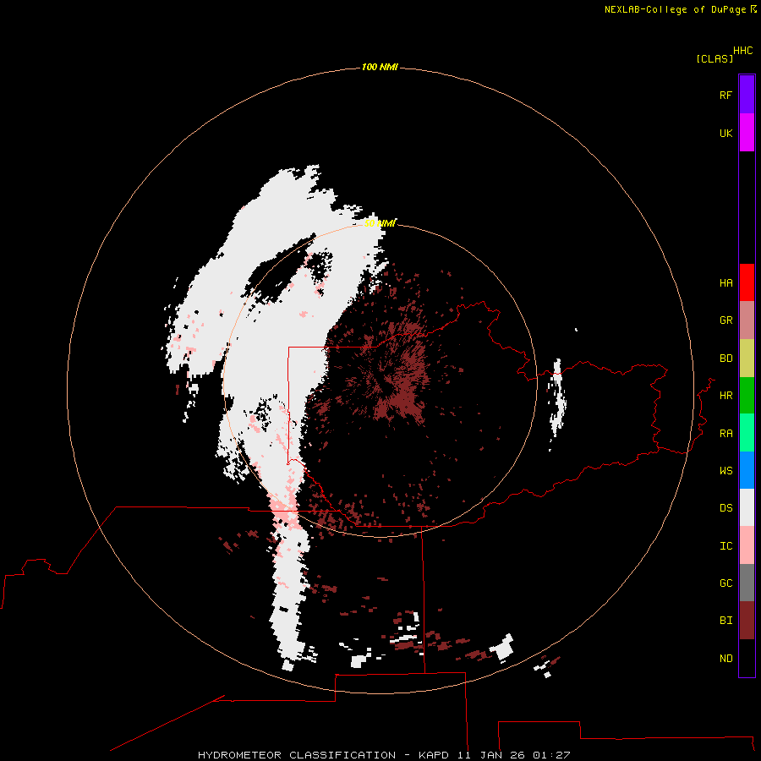This screenshot has height=761, width=761.
Task: Click the RA light green legend swatch
Action: click(x=747, y=433)
